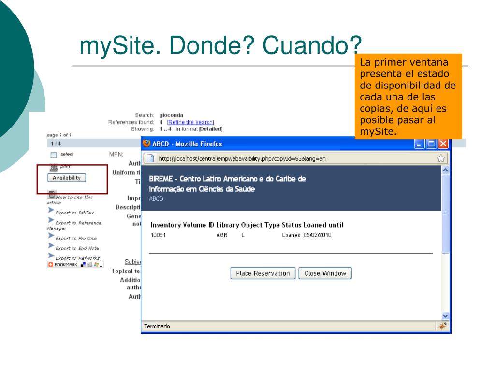Click the popup vertical scrollbar thumb
Image resolution: width=495 pixels, height=371 pixels.
[445, 214]
